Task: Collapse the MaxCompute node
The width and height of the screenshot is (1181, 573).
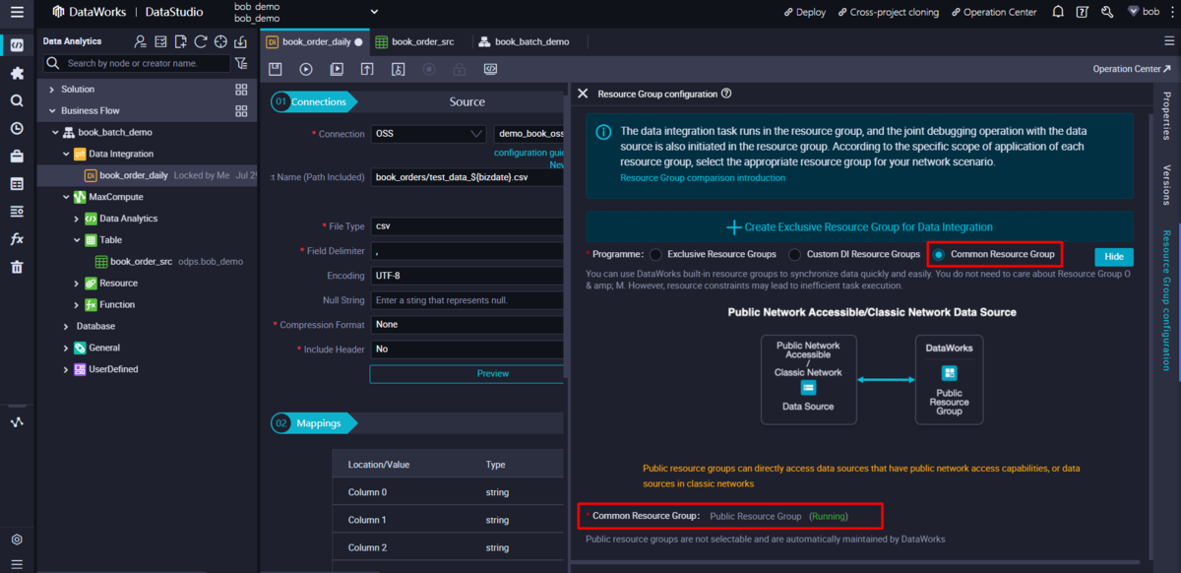Action: point(66,197)
